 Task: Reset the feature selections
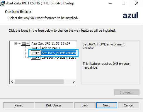(x=19, y=105)
